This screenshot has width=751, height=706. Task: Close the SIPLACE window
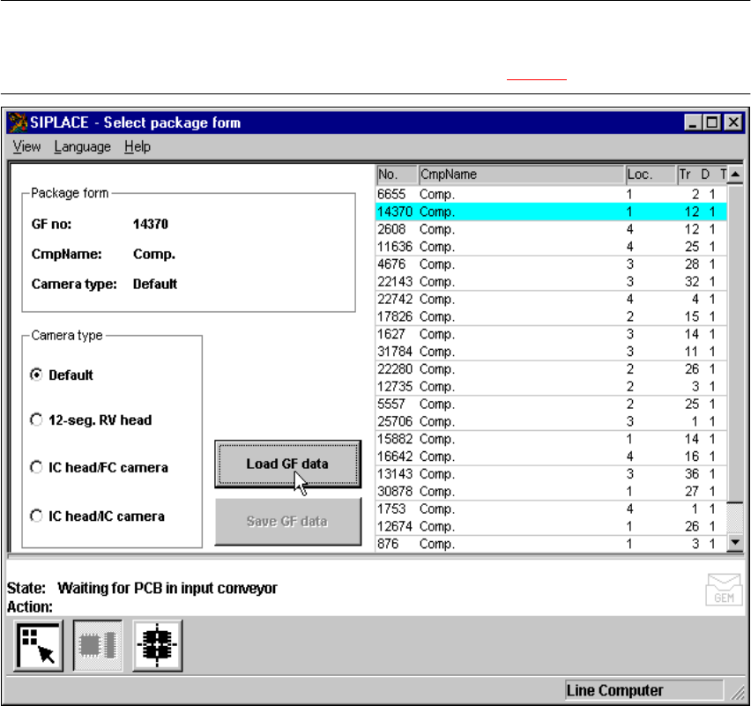click(733, 123)
